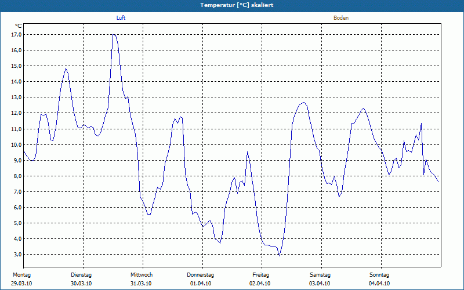This screenshot has height=290, width=464.
Task: Click the 9,0 y-axis value
Action: pyautogui.click(x=17, y=161)
